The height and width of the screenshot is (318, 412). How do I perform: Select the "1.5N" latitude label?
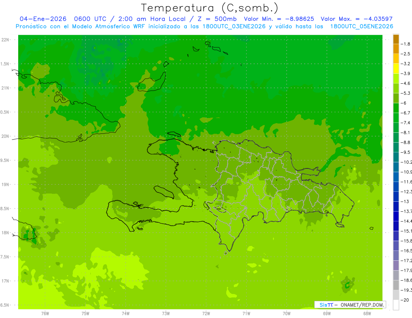pyautogui.click(x=5, y=64)
